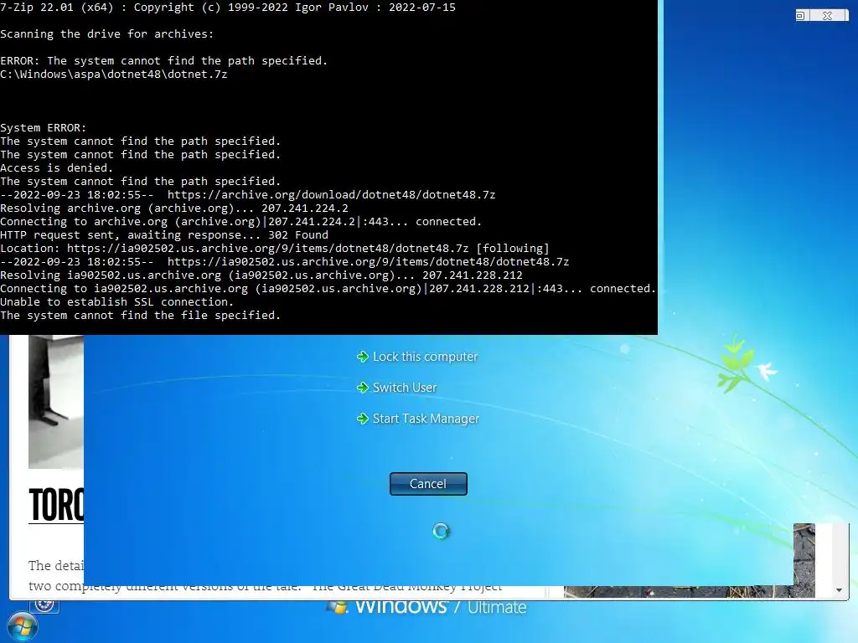The height and width of the screenshot is (643, 858).
Task: Click the 'Resolving ia902502.us.archive.org' line
Action: click(261, 275)
